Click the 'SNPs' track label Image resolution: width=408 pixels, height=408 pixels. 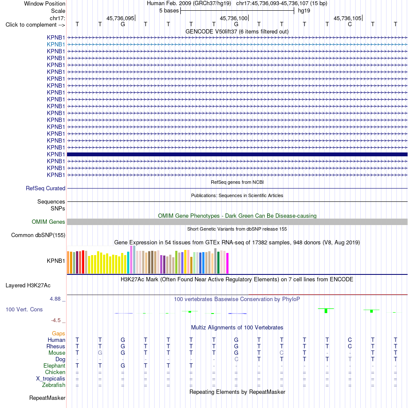58,208
